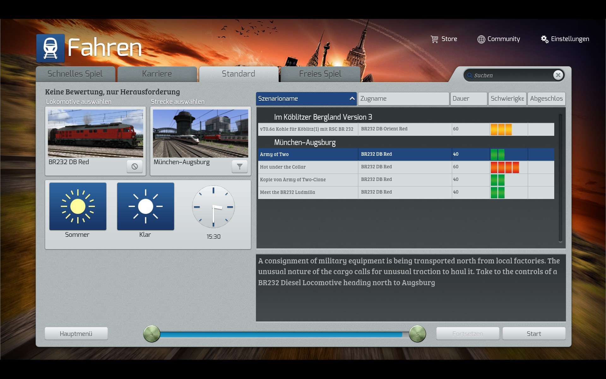
Task: Sort by Schwierigkeit column header
Action: [507, 99]
